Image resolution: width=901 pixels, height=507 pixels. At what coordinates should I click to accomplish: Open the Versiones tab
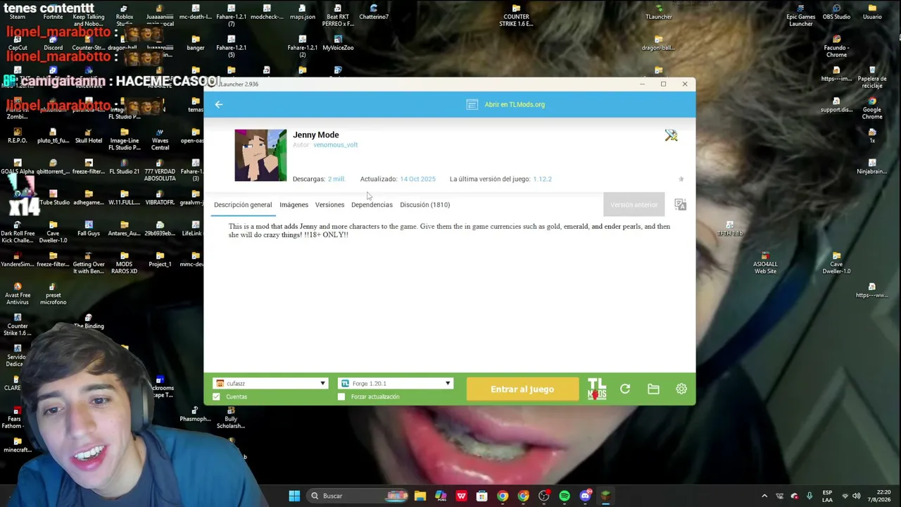(x=329, y=205)
